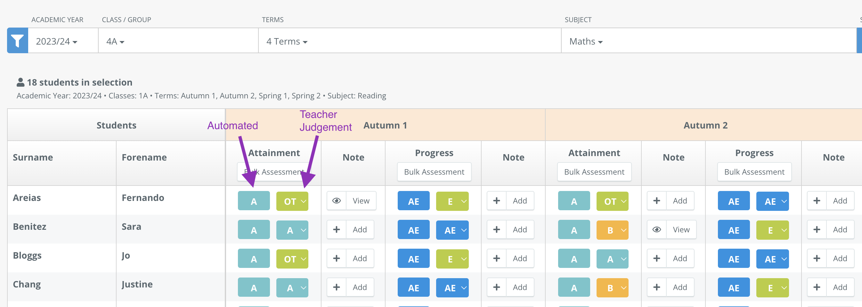
Task: Add Autumn 2 progress note for Benitez
Action: tap(831, 229)
